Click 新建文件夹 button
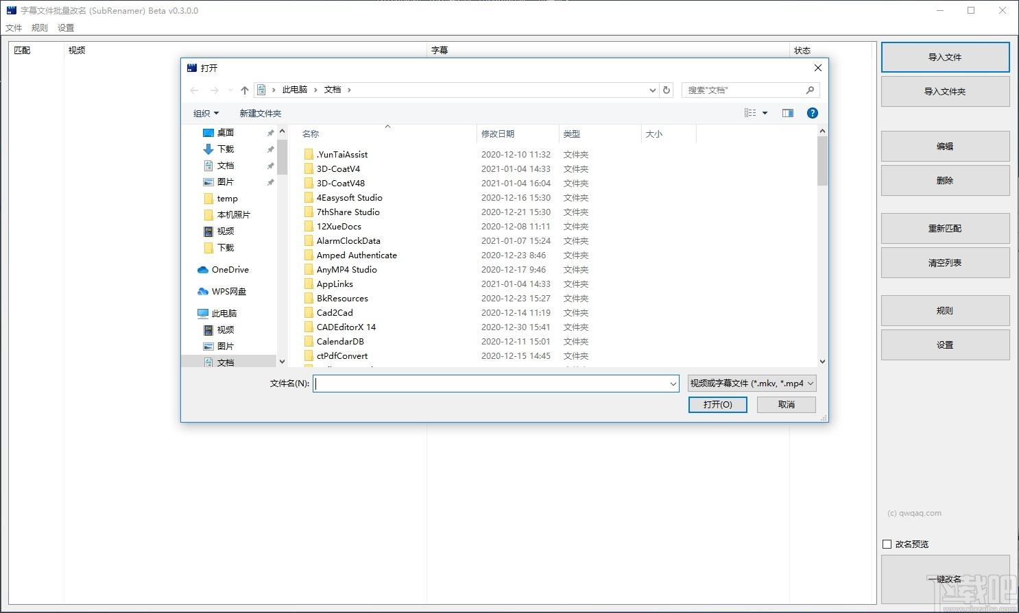The height and width of the screenshot is (613, 1019). (261, 113)
